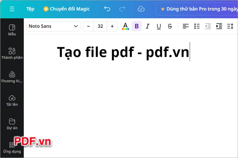Viewport: 238px width, 158px height.
Task: Open the Ứng dụng apps panel
Action: pyautogui.click(x=12, y=148)
